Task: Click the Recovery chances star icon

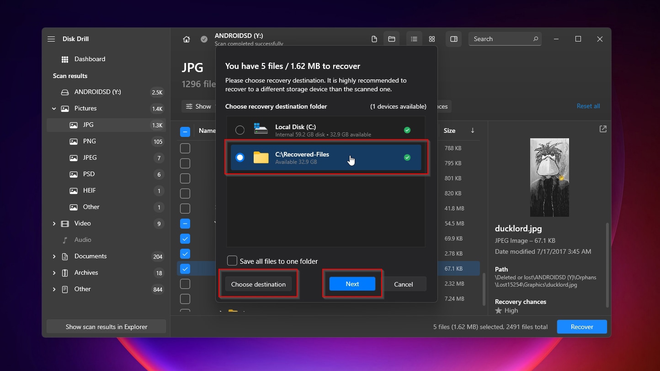Action: point(498,310)
